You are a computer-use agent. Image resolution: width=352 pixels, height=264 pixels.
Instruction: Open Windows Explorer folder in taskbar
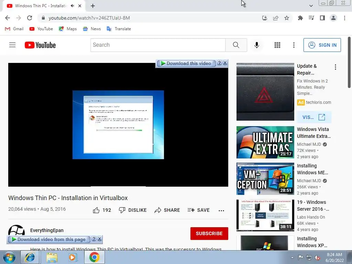point(52,257)
